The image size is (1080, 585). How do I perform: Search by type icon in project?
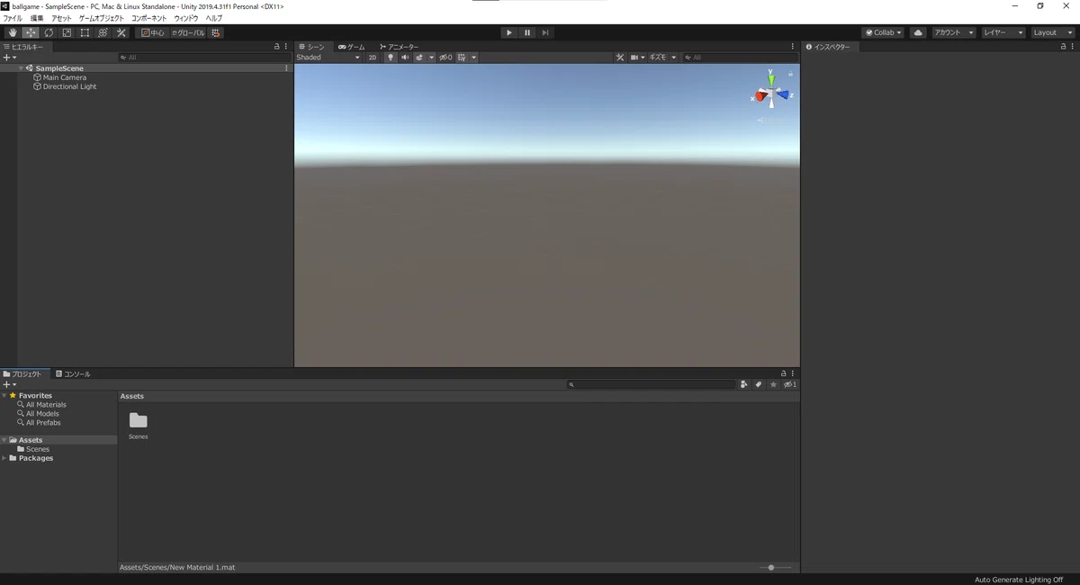point(744,384)
